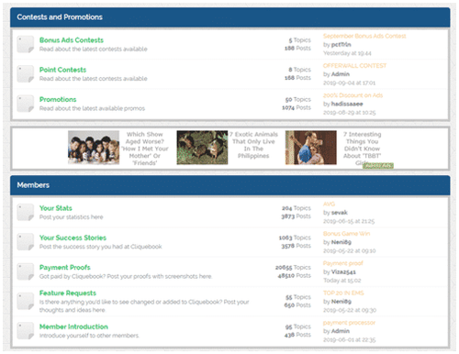Image resolution: width=459 pixels, height=354 pixels.
Task: Open the Point Contests forum
Action: point(62,70)
